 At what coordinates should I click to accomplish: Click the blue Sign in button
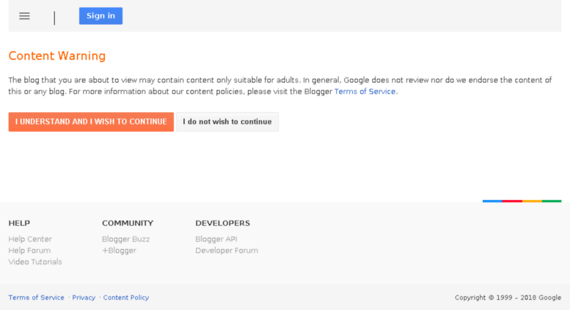pos(101,16)
